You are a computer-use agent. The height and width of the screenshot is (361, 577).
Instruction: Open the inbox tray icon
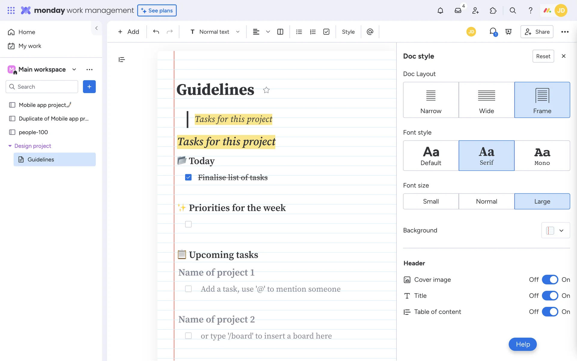458,11
